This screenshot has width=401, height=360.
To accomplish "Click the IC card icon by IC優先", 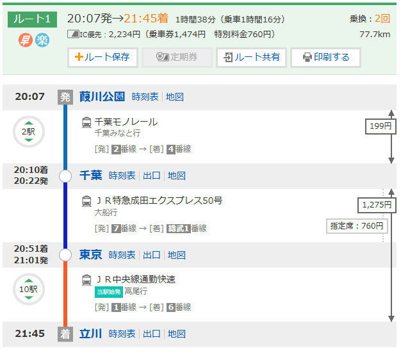I will tap(73, 34).
